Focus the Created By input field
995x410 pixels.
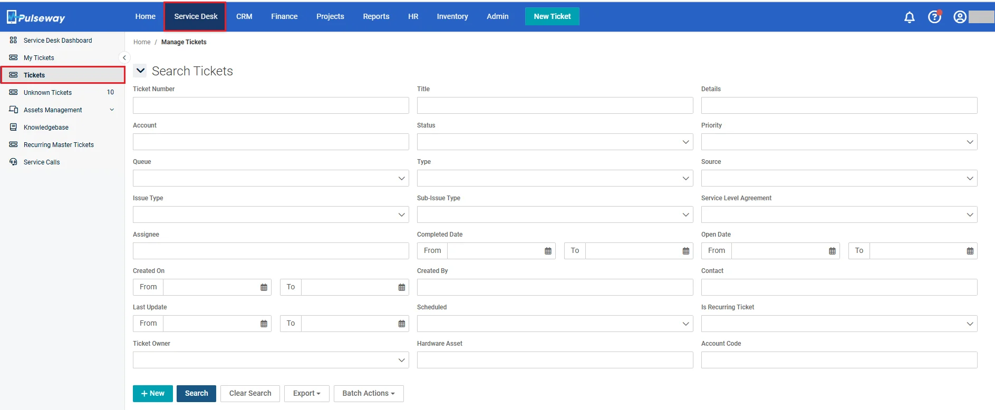tap(555, 287)
